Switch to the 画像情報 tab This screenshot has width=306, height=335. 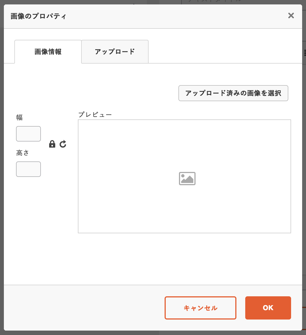48,52
